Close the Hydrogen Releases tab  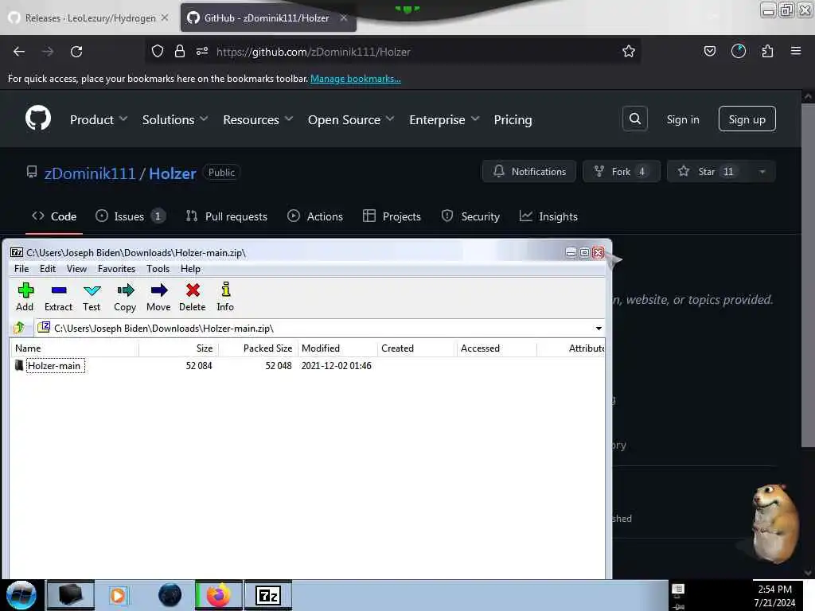(x=165, y=18)
